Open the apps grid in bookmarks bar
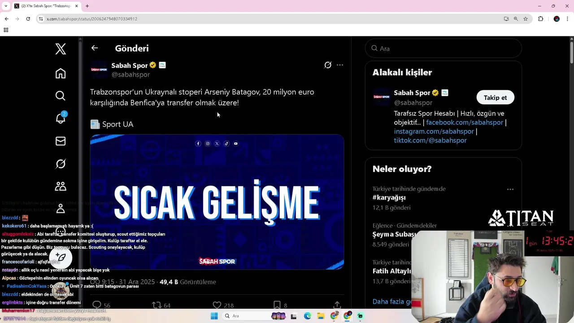574x323 pixels. point(6,30)
